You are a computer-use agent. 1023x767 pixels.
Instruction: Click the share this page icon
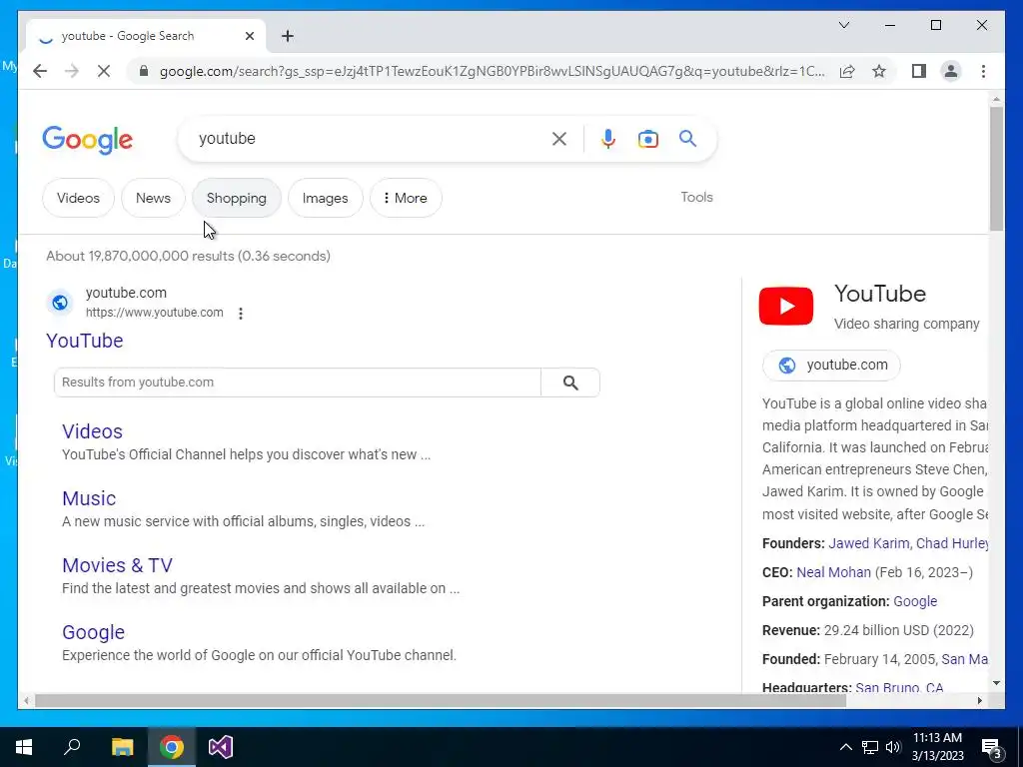(x=847, y=71)
